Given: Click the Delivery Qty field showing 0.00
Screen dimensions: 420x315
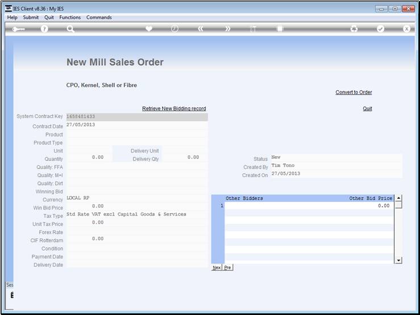Looking at the screenshot, I should pos(185,158).
